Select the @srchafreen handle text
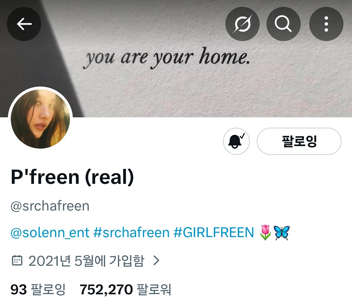 pyautogui.click(x=50, y=206)
